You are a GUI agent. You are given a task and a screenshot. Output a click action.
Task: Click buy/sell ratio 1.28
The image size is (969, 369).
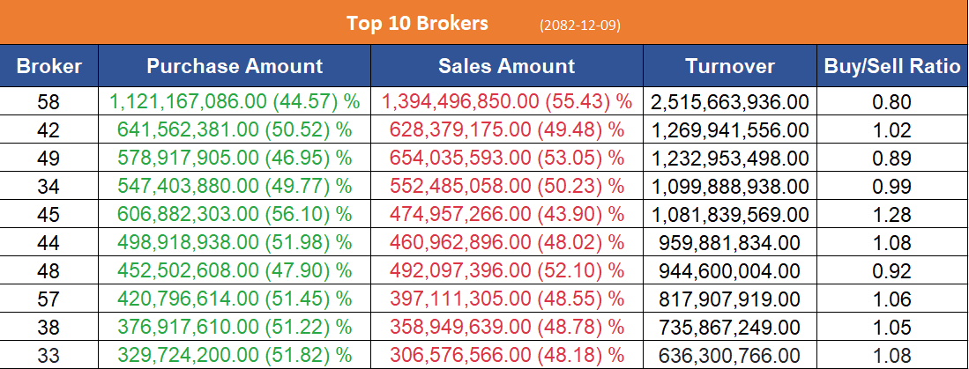pos(891,216)
